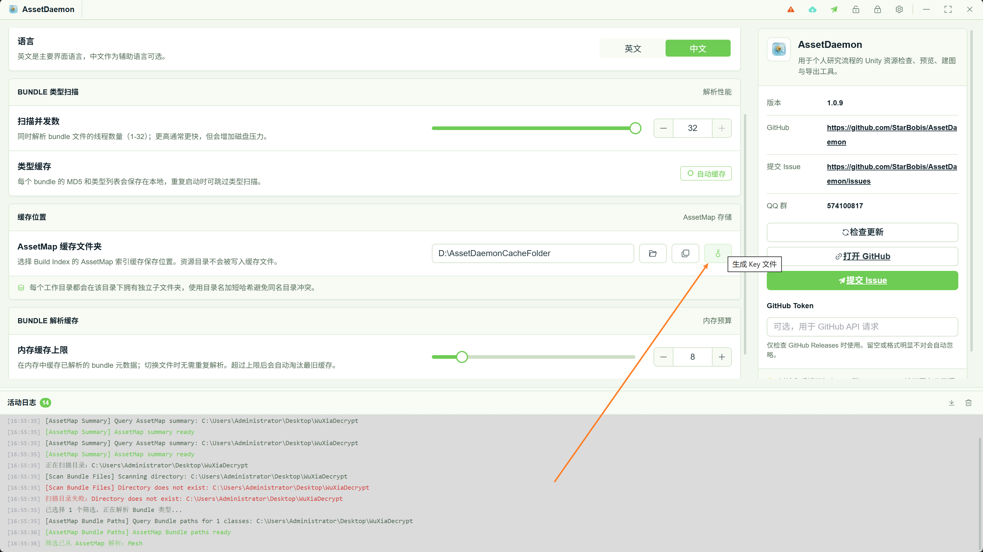The height and width of the screenshot is (552, 983).
Task: Switch language to 英文
Action: (x=633, y=48)
